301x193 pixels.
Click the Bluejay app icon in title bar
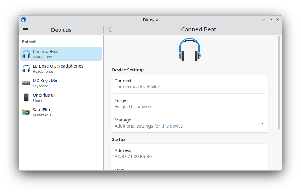[x=23, y=20]
